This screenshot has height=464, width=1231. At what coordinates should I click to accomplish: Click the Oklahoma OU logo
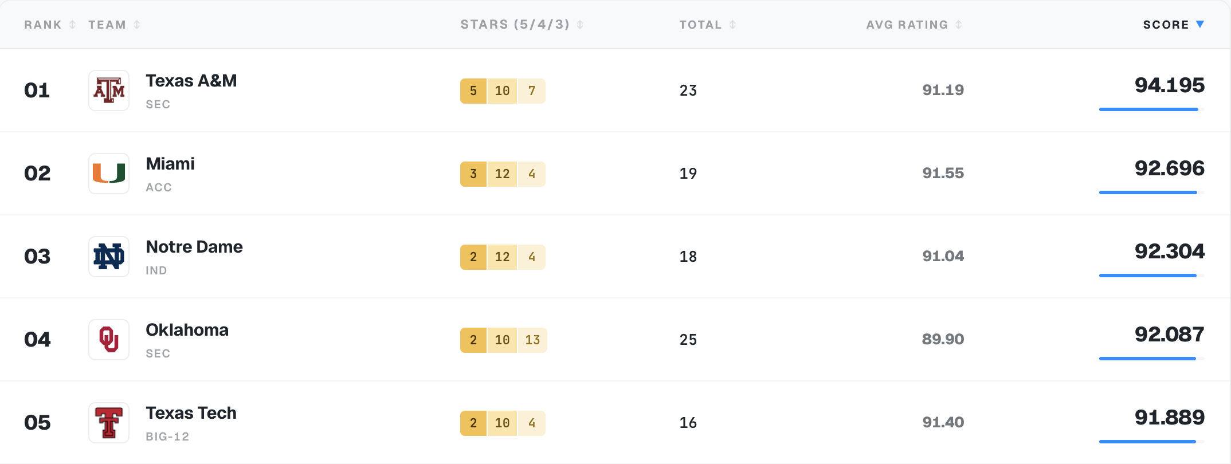tap(109, 340)
